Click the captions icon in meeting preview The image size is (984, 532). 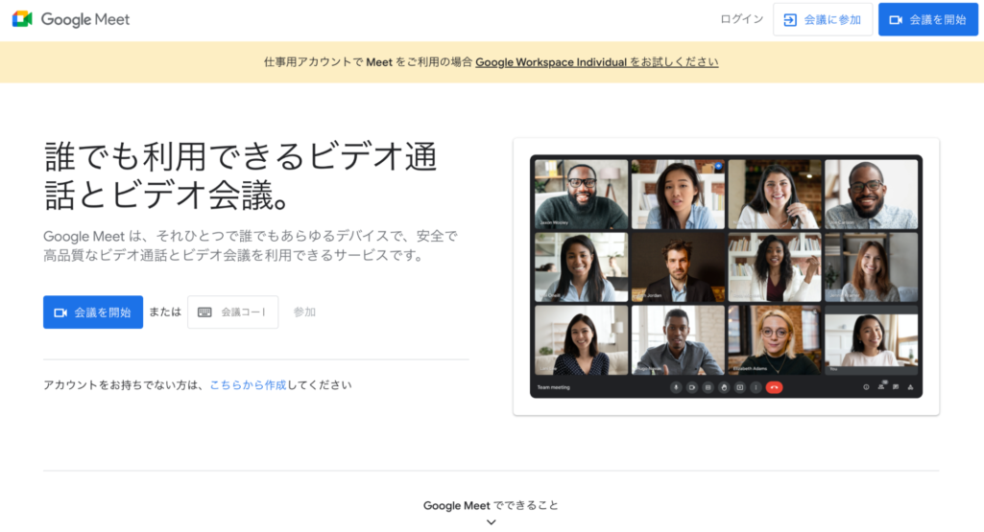(708, 387)
